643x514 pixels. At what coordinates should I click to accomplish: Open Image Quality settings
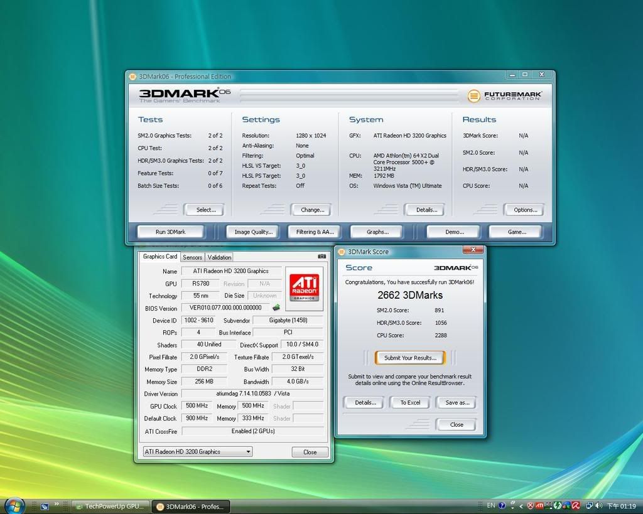pos(254,232)
